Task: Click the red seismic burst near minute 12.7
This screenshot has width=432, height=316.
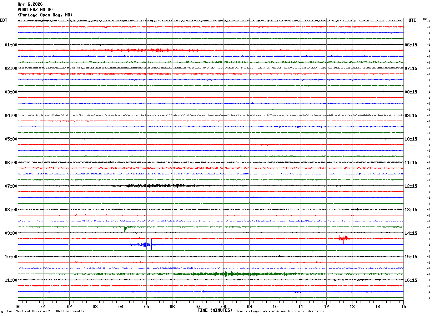Action: pyautogui.click(x=344, y=239)
